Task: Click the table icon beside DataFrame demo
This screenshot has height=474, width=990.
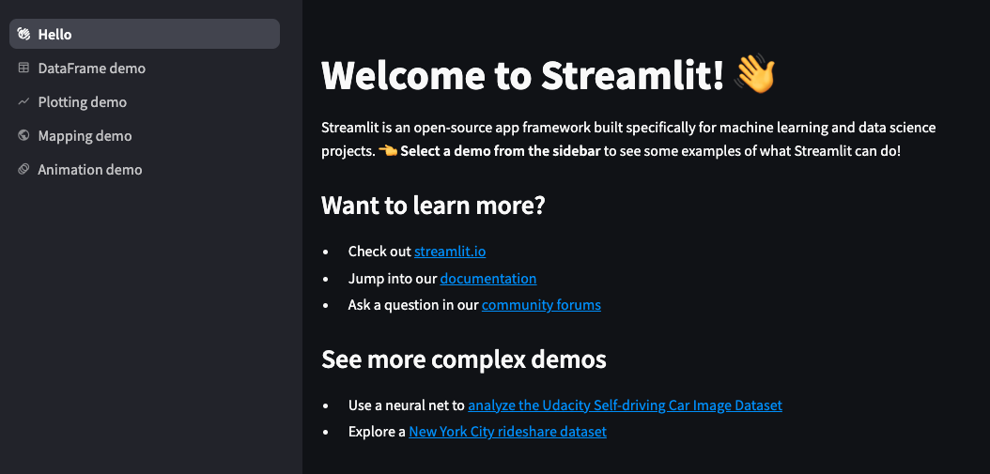Action: pos(24,69)
